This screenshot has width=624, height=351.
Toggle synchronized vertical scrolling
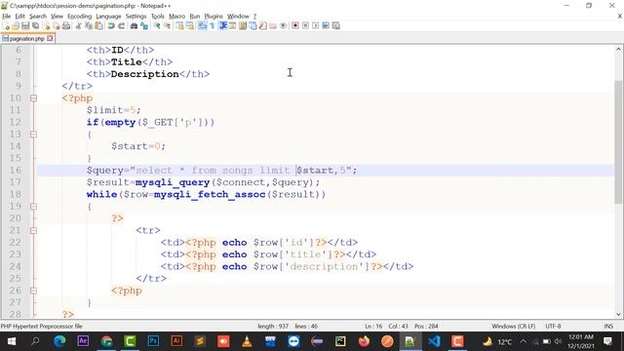click(x=179, y=26)
